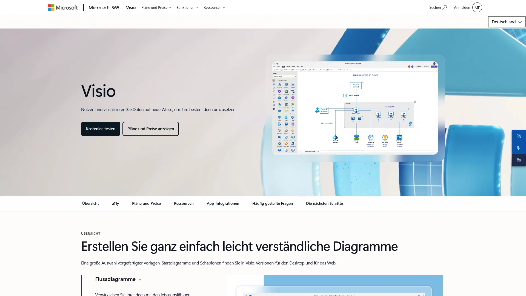The height and width of the screenshot is (296, 526).
Task: Open the chat sidebar icon
Action: coord(519,136)
